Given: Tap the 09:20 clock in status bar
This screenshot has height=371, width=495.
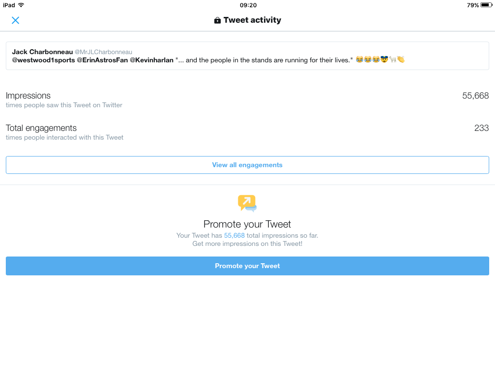Looking at the screenshot, I should 248,5.
